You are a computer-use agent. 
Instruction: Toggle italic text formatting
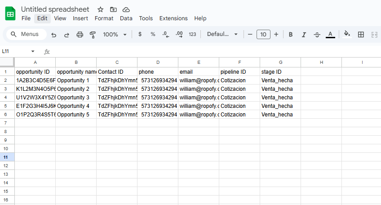304,35
